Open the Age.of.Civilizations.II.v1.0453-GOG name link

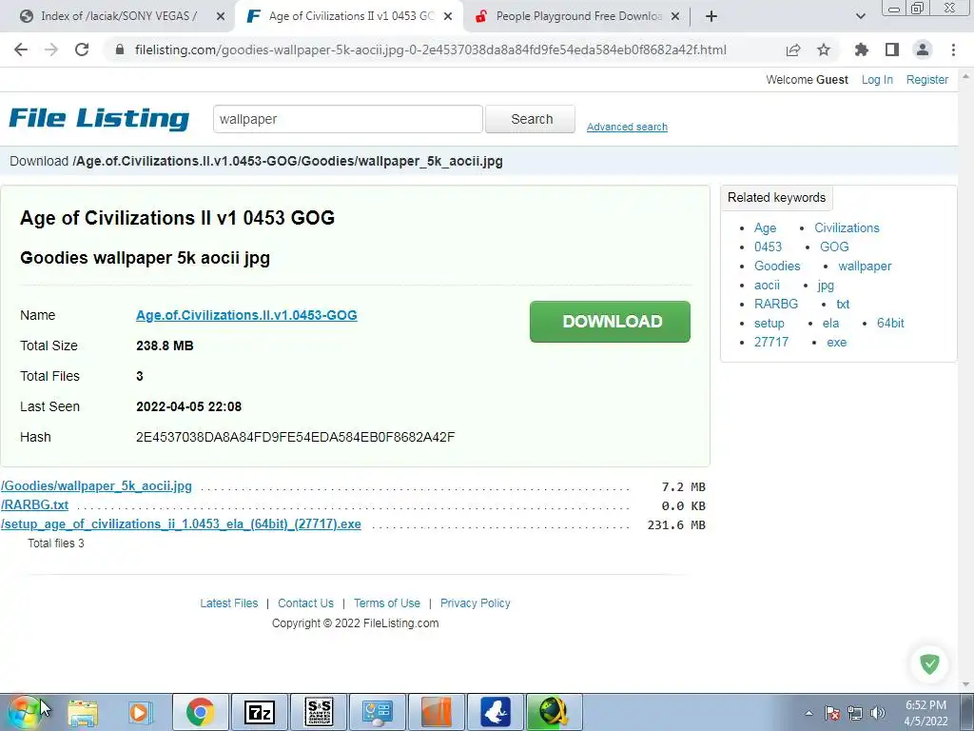pyautogui.click(x=246, y=315)
